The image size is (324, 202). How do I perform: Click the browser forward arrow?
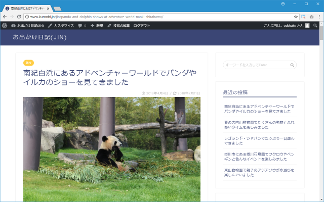pyautogui.click(x=12, y=17)
